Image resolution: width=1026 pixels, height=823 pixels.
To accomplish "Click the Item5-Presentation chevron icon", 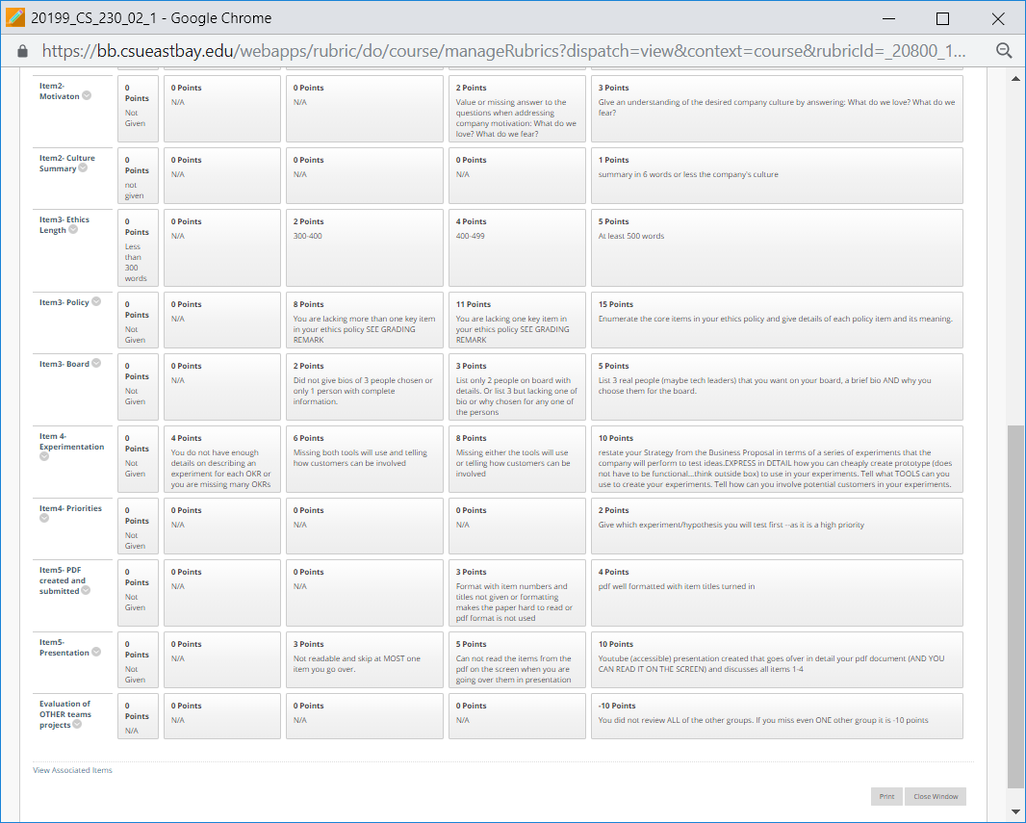I will point(96,653).
